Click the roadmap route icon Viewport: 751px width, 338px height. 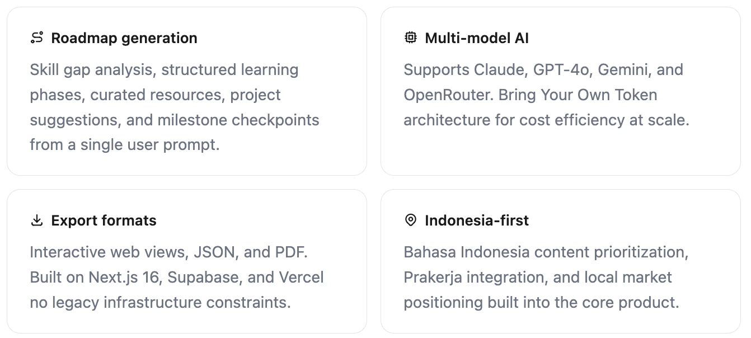(x=37, y=38)
